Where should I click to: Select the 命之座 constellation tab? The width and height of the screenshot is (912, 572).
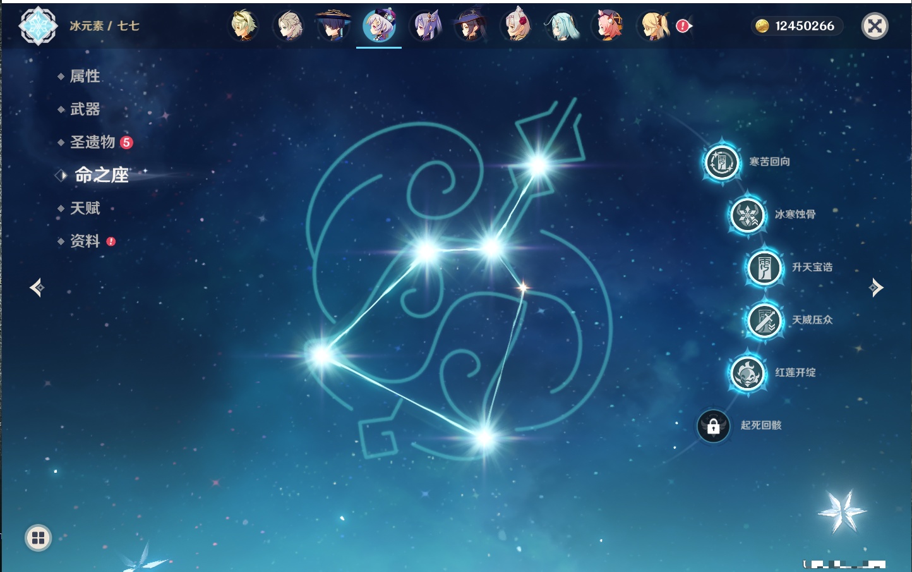(x=101, y=175)
